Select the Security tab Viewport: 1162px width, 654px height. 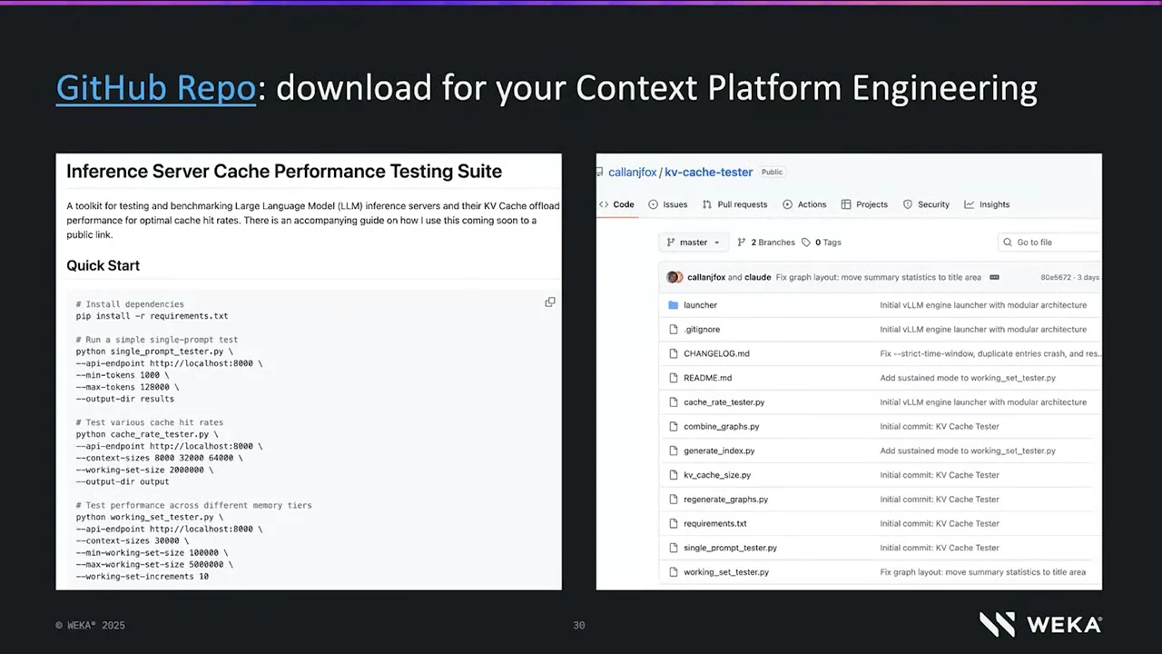tap(926, 204)
